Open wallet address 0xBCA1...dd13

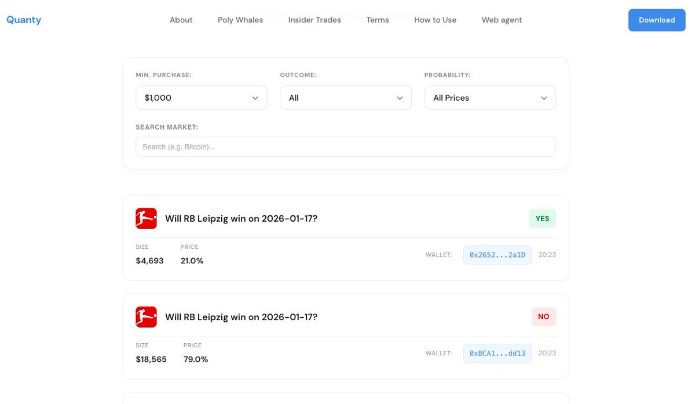pyautogui.click(x=497, y=353)
